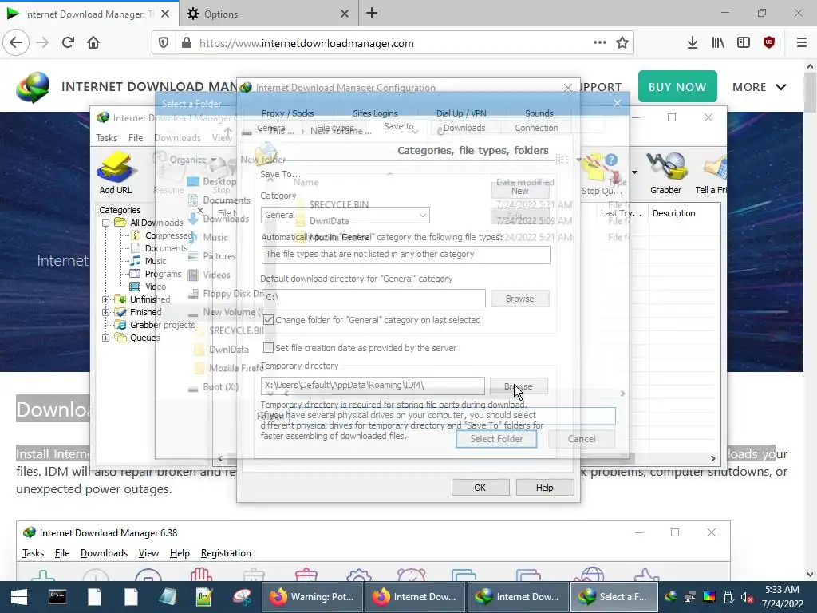Click Cancel in Select a Folder dialog
817x613 pixels.
coord(582,439)
